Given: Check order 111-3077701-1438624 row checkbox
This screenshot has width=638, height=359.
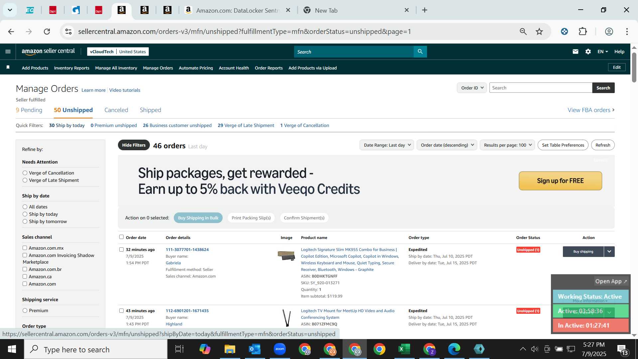Looking at the screenshot, I should (x=121, y=249).
